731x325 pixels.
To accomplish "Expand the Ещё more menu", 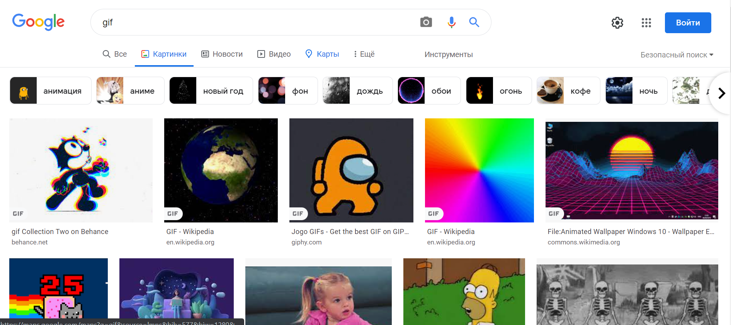I will click(x=364, y=54).
